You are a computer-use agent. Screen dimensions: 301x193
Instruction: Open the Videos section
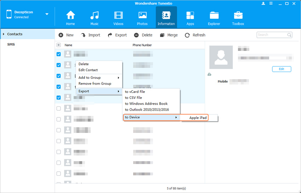point(118,16)
